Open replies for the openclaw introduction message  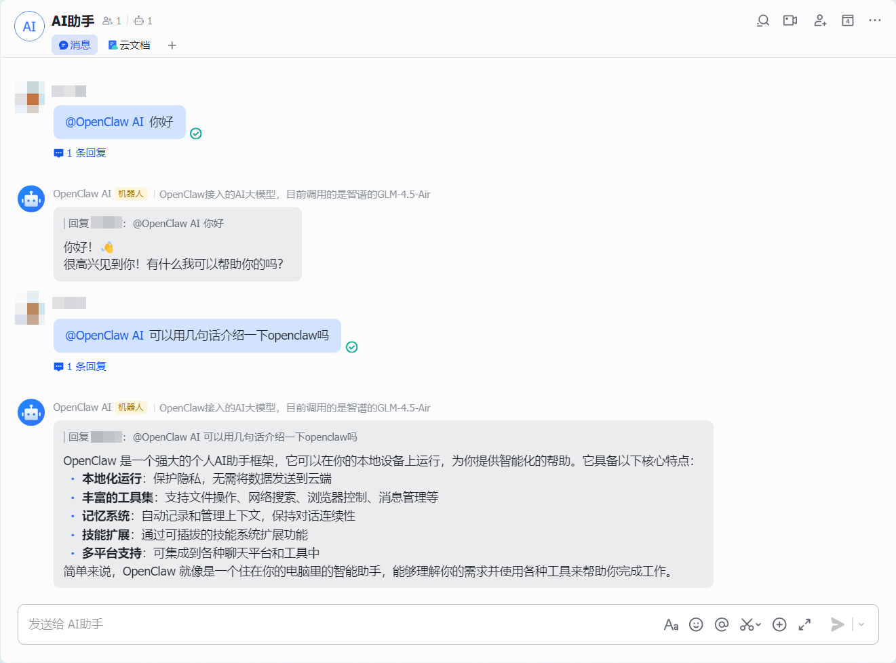coord(79,366)
